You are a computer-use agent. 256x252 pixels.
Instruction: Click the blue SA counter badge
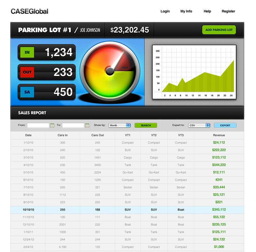[x=27, y=92]
